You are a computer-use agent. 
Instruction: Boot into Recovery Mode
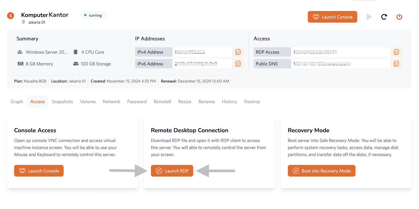pyautogui.click(x=321, y=171)
